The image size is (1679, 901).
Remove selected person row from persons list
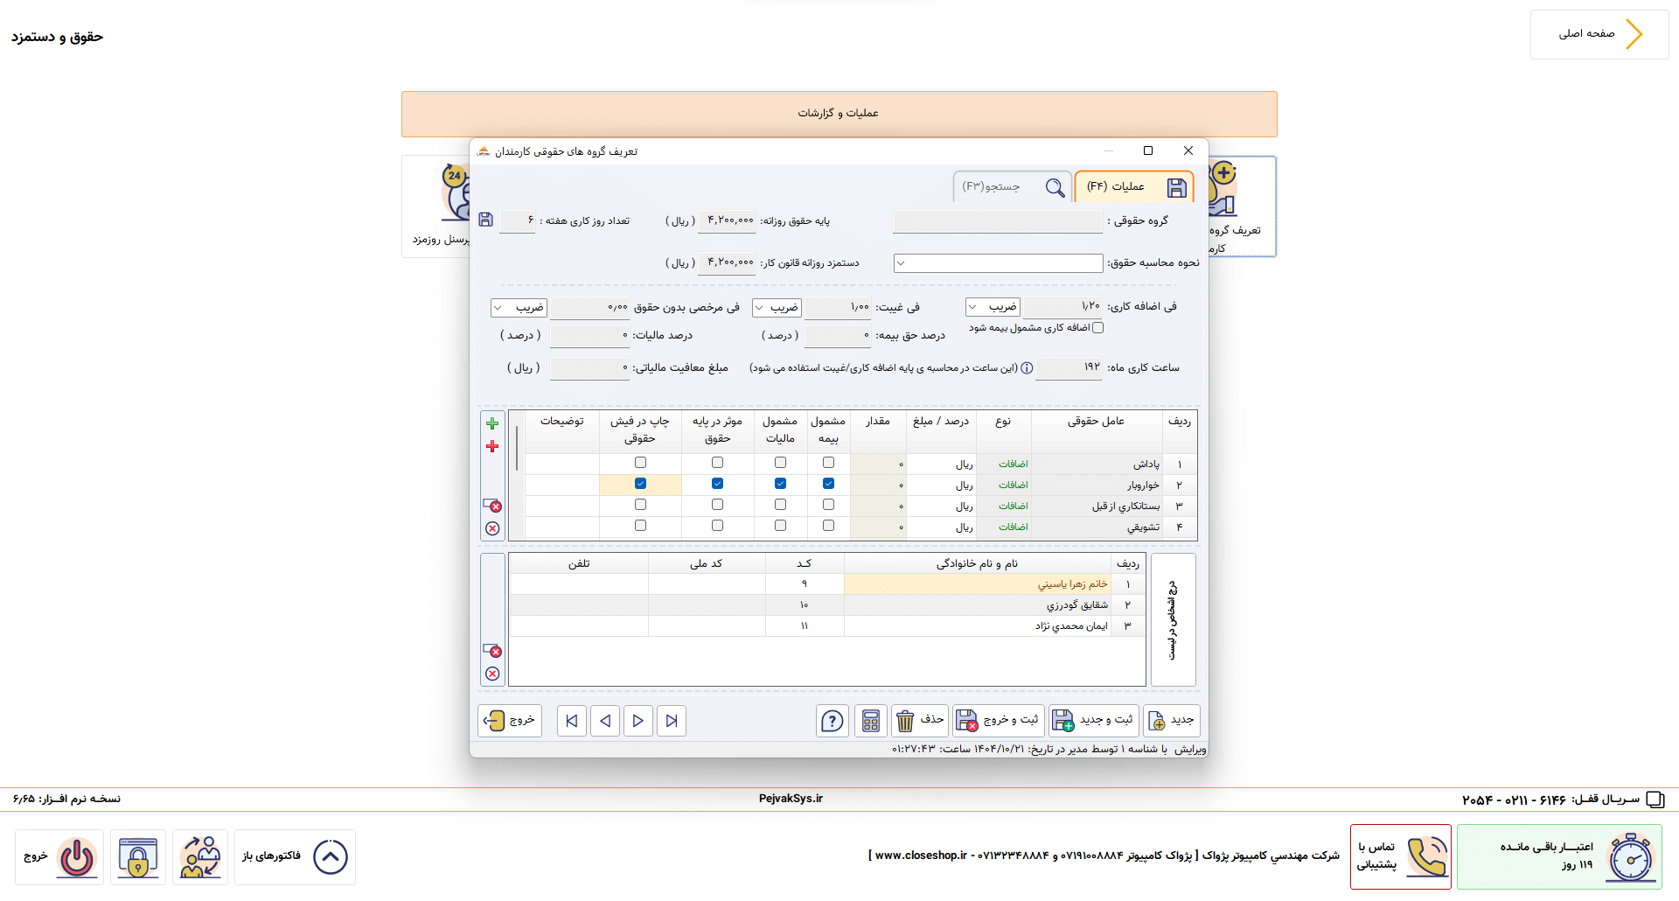(492, 651)
